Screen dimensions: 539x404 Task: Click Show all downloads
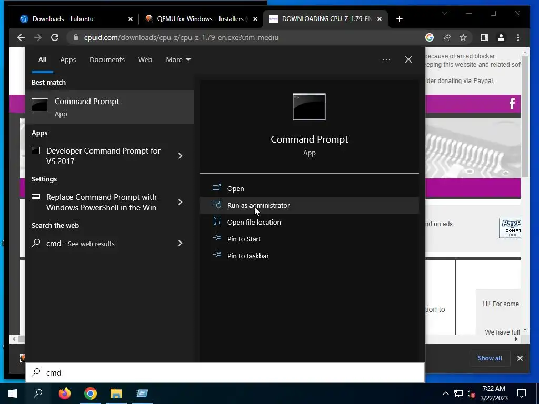[x=490, y=358]
